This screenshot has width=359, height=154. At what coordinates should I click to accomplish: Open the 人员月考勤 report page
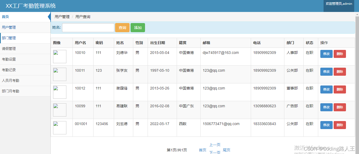(10, 80)
